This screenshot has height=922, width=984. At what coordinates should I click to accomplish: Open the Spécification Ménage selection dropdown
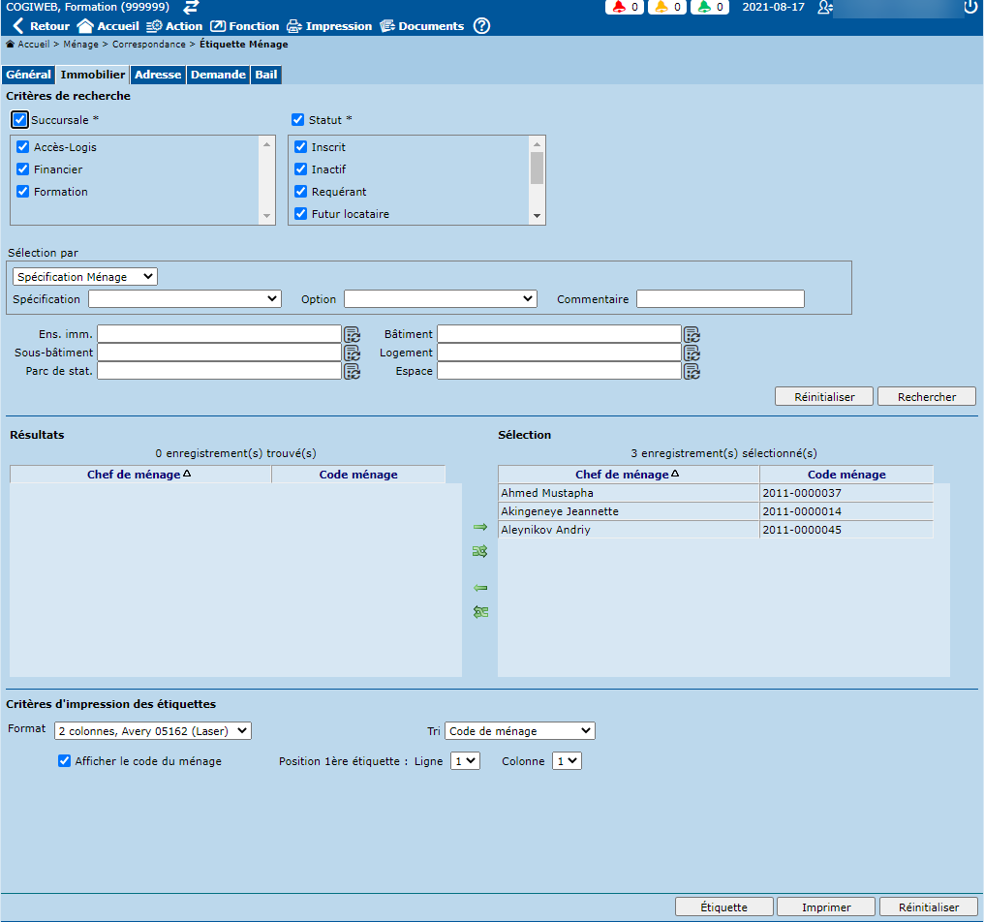85,277
